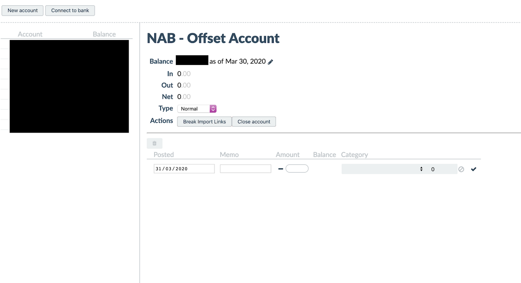Click the Connect to bank button
The height and width of the screenshot is (283, 521).
[70, 11]
